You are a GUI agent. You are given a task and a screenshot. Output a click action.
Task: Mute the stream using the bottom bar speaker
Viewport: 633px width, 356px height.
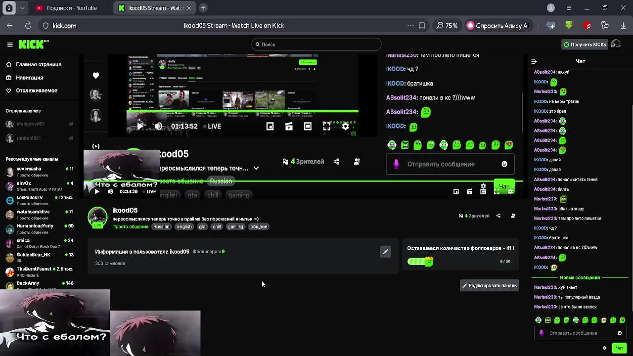(x=110, y=192)
